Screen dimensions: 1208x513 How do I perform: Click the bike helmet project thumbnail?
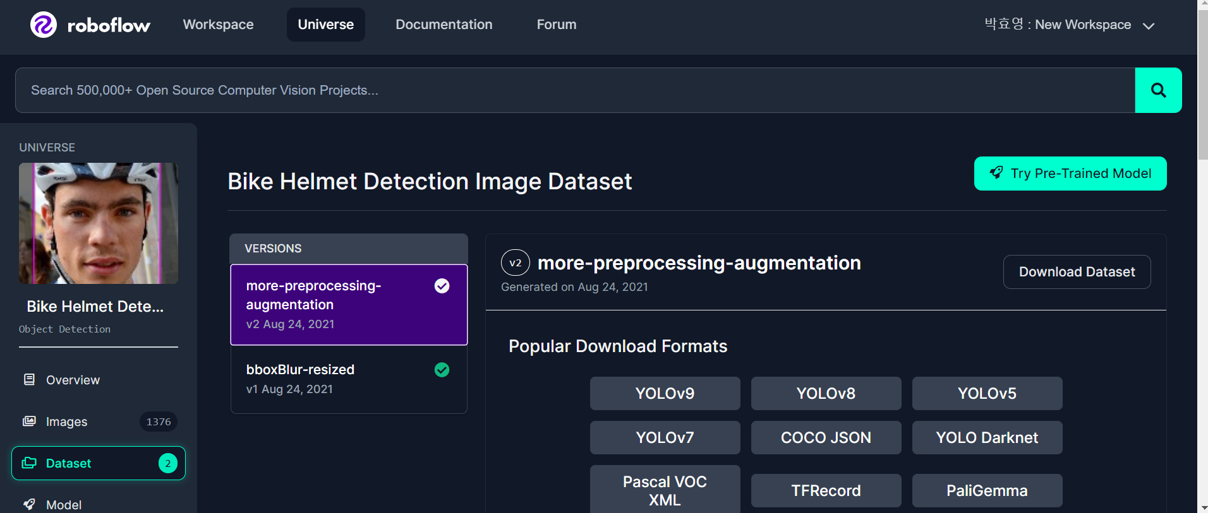(99, 223)
